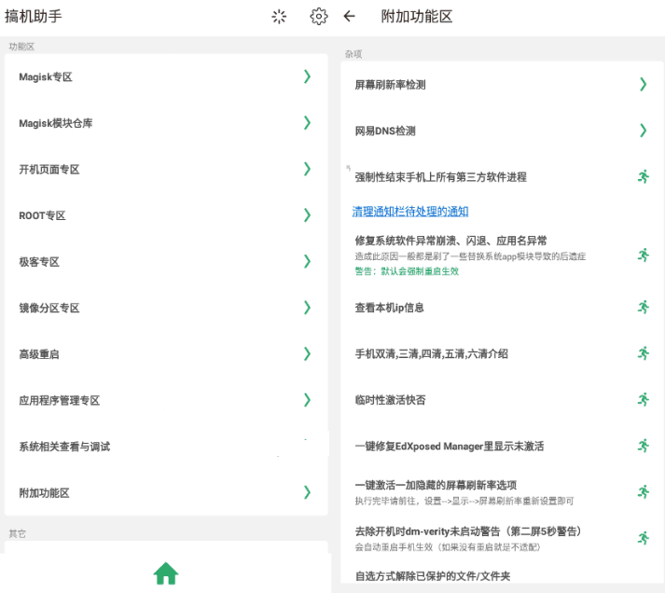Screen dimensions: 665x593
Task: Click run icon for 修复系统软件异常崩溃
Action: (643, 255)
